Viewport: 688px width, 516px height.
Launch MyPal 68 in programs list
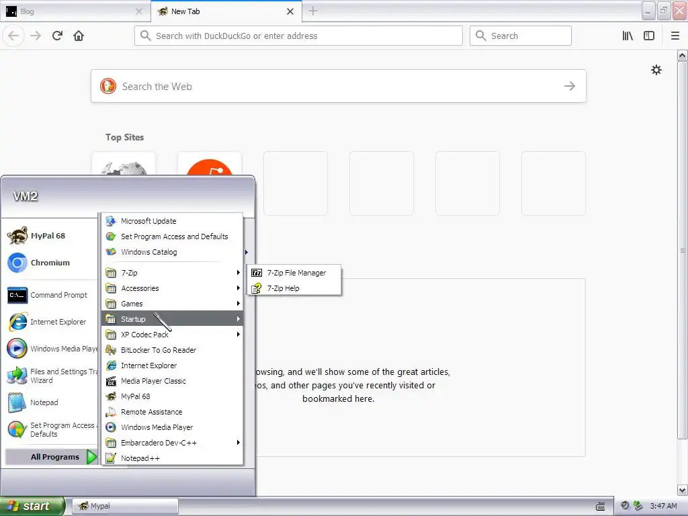pyautogui.click(x=173, y=396)
